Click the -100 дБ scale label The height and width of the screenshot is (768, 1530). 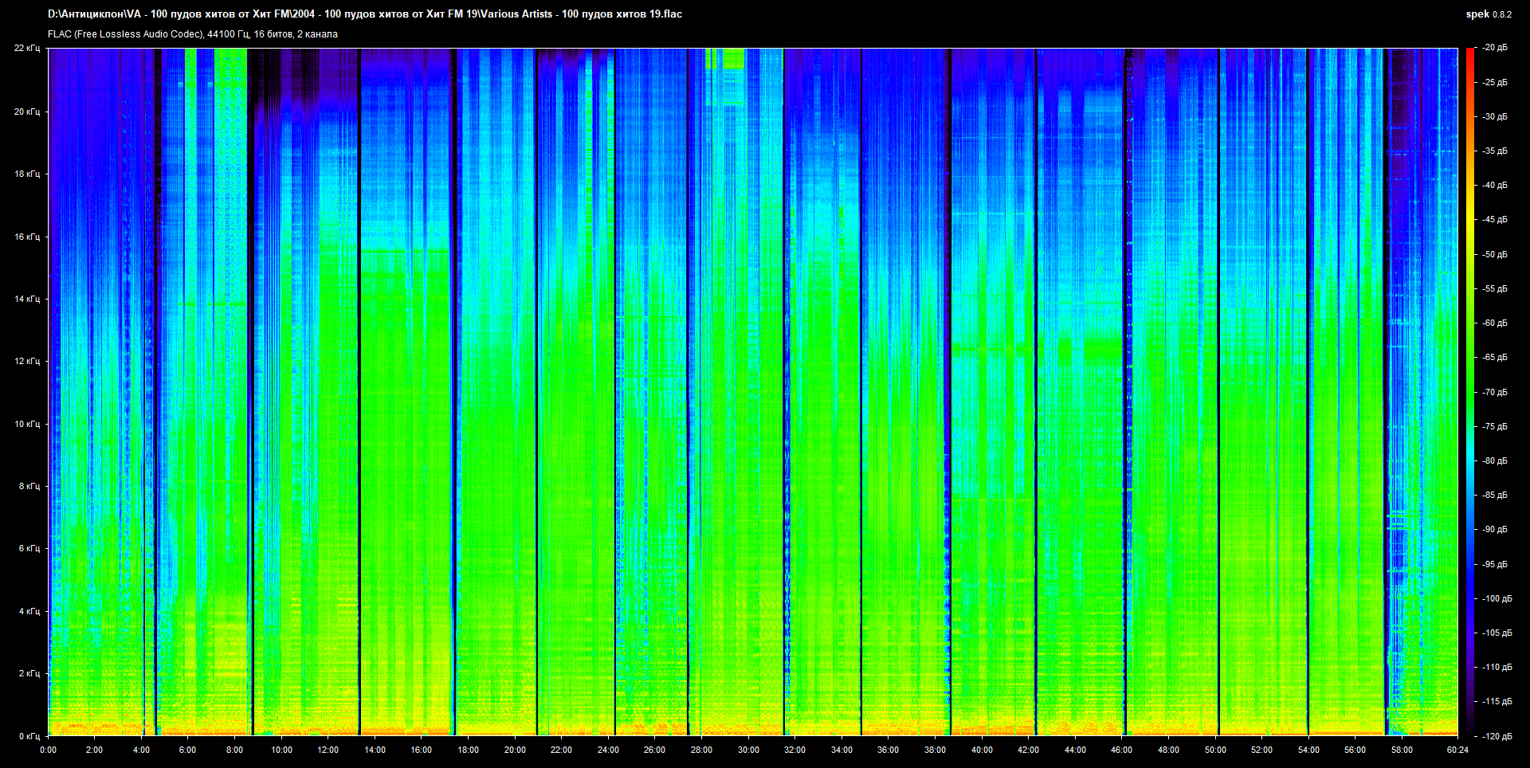(x=1496, y=598)
